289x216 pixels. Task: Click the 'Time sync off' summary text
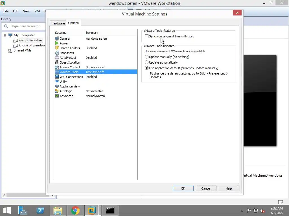(x=95, y=72)
